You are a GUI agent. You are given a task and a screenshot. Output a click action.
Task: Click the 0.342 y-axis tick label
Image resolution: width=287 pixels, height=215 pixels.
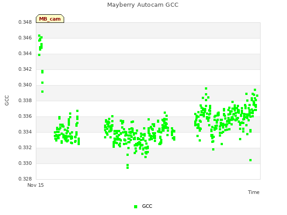coord(25,69)
